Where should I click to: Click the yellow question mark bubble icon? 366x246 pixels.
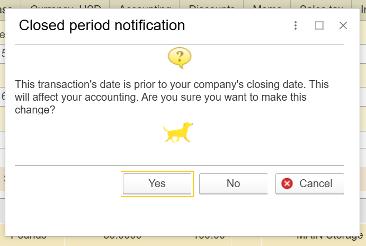point(180,58)
